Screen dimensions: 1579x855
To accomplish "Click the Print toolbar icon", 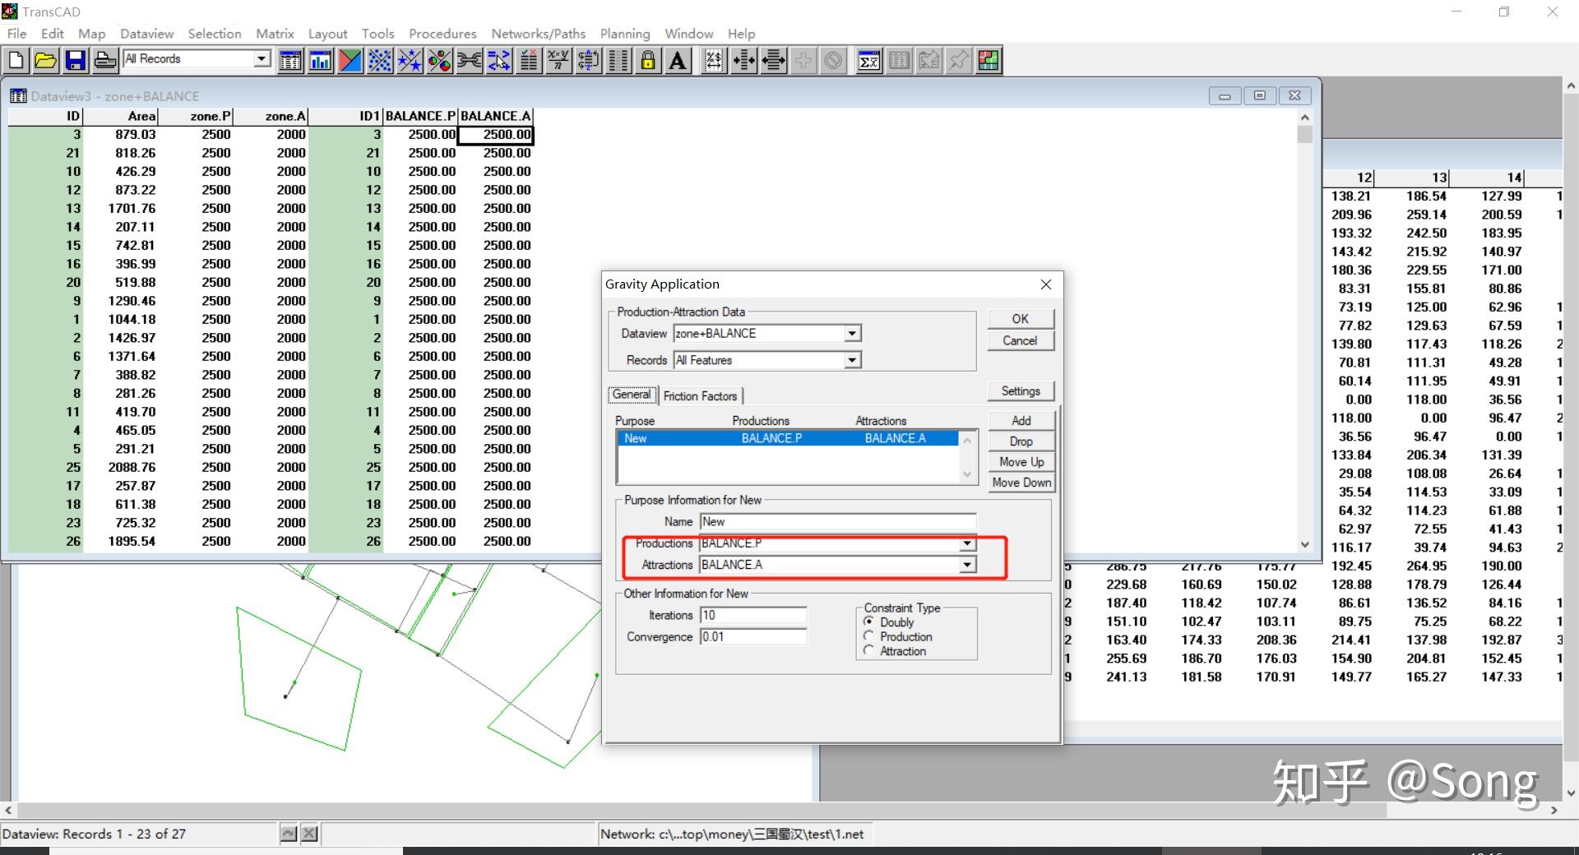I will [x=105, y=60].
